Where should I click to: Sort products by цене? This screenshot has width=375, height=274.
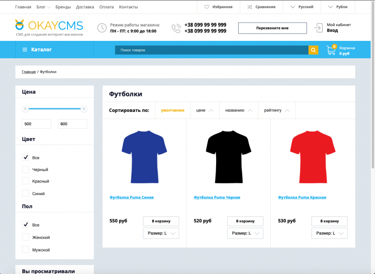(x=205, y=110)
